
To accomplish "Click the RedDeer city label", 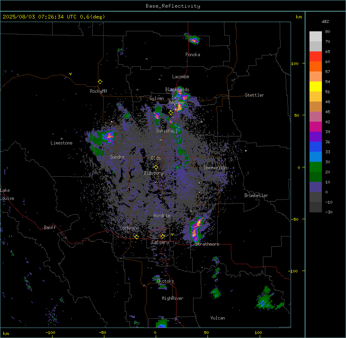I will click(x=177, y=102).
